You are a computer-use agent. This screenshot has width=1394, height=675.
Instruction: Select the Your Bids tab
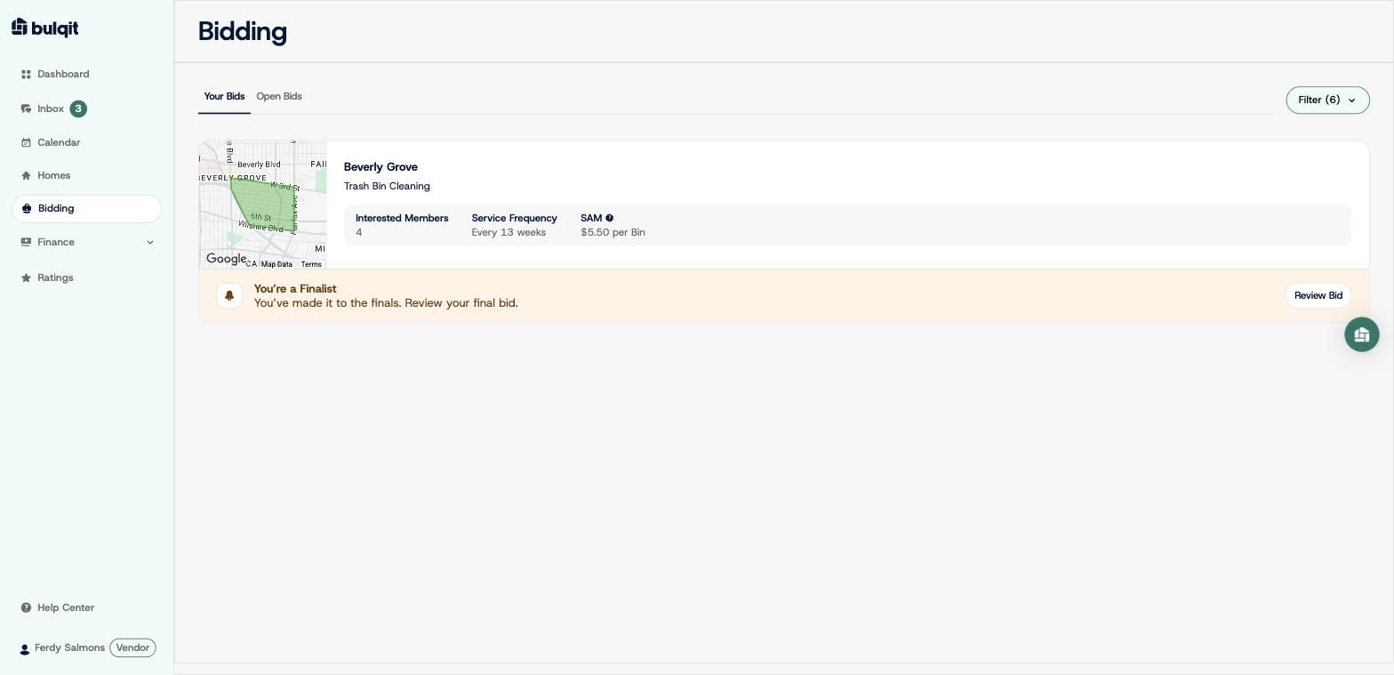(224, 96)
